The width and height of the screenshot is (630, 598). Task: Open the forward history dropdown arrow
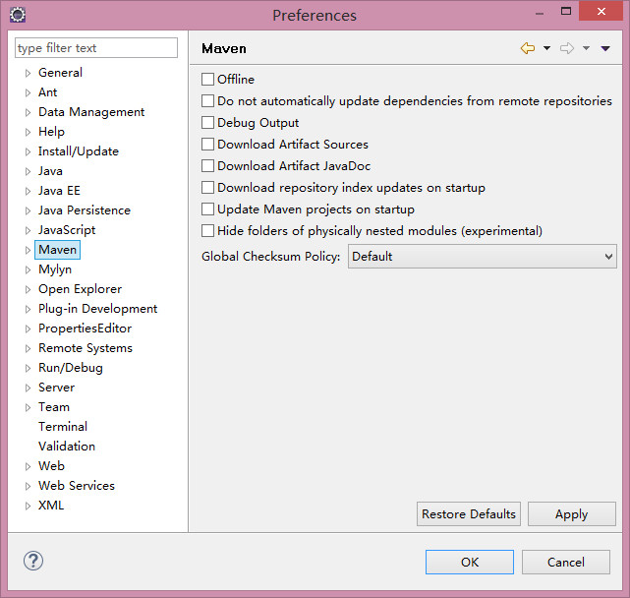tap(586, 48)
